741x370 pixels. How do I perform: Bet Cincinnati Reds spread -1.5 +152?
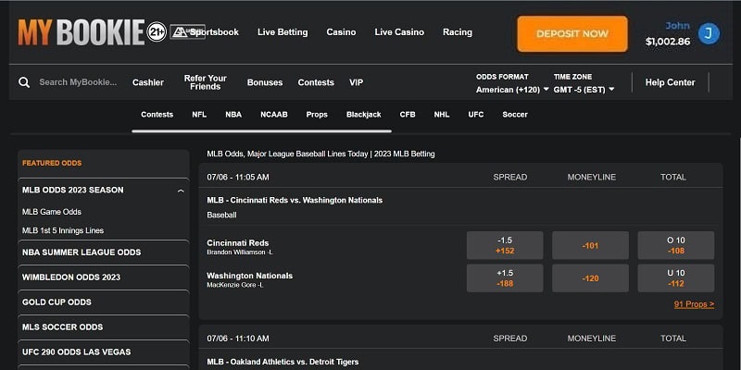(505, 245)
